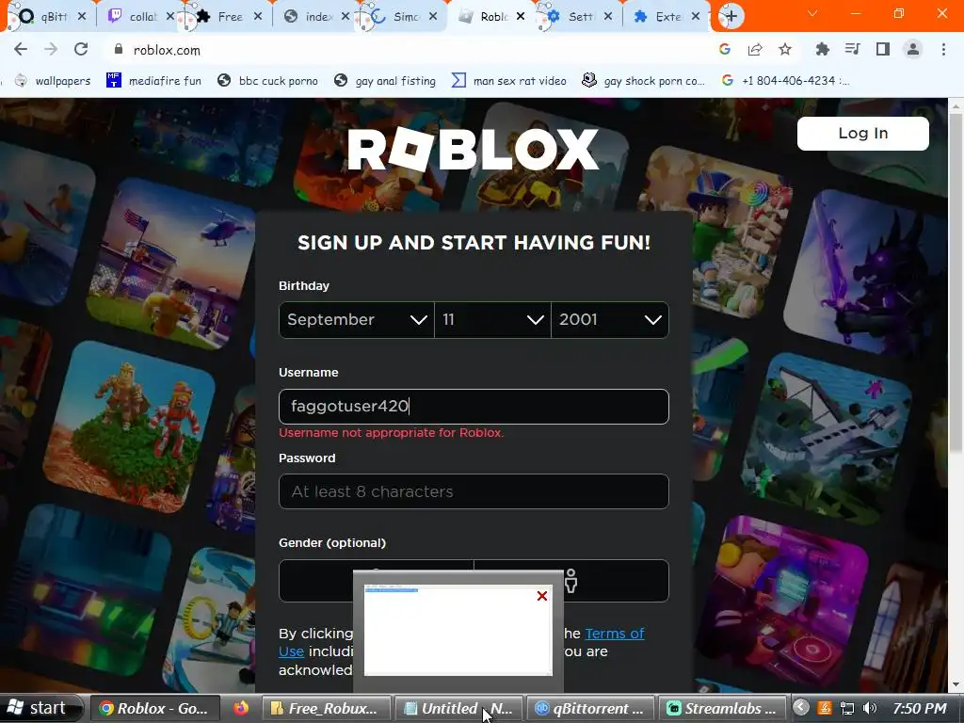
Task: Click the roblox.com address bar
Action: pos(406,50)
